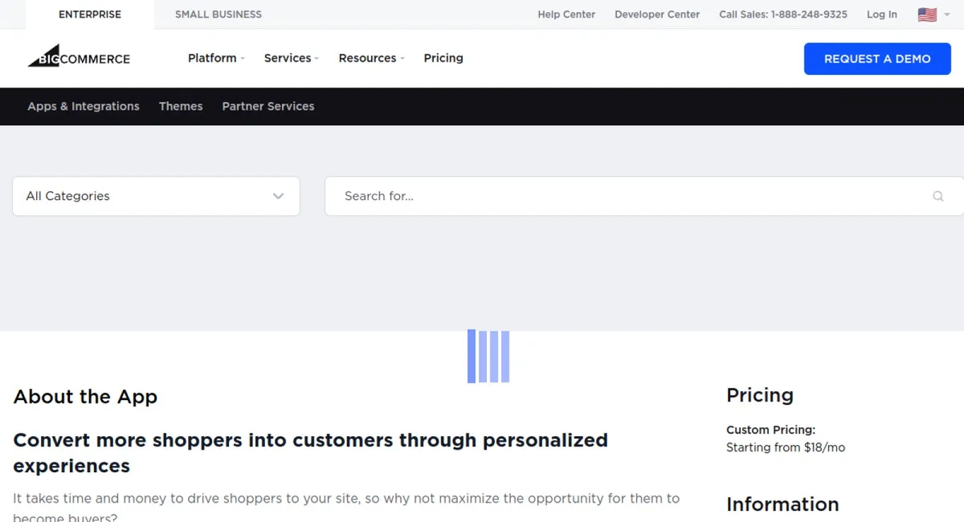Switch to the Enterprise tab
Image resolution: width=964 pixels, height=522 pixels.
click(90, 14)
